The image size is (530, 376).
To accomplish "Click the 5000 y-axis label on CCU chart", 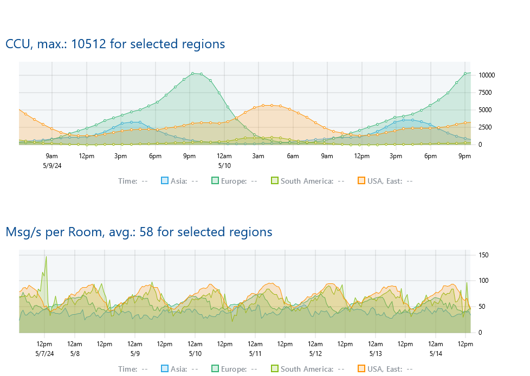I will (485, 110).
